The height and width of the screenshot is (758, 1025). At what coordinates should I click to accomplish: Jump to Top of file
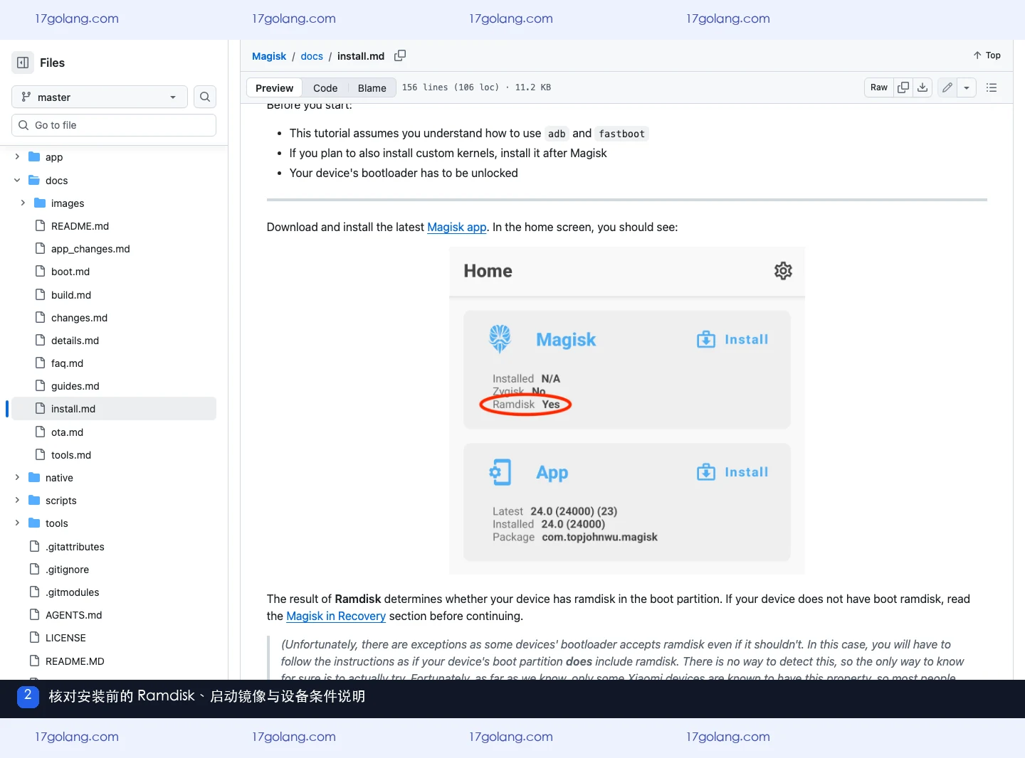point(987,55)
